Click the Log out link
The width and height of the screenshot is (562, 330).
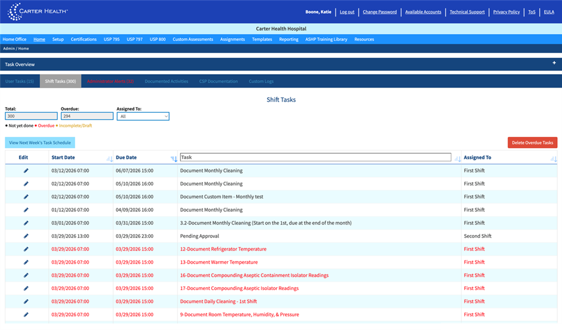click(347, 12)
